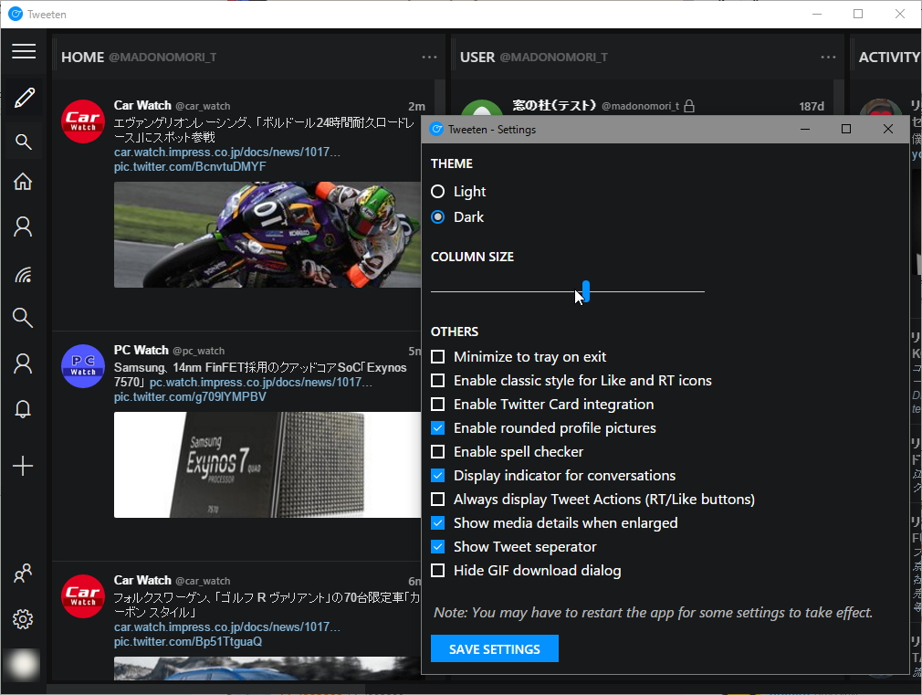This screenshot has width=922, height=695.
Task: Minimize the Tweeten Settings window
Action: click(x=805, y=129)
